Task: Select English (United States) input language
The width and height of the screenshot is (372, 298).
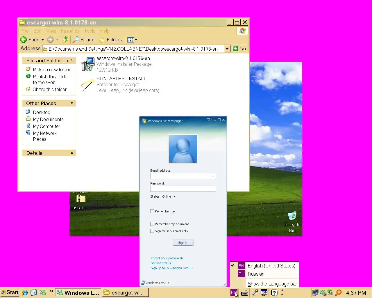Action: (264, 266)
